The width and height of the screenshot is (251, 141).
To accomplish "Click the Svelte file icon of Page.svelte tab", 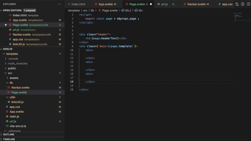I will pos(127,4).
